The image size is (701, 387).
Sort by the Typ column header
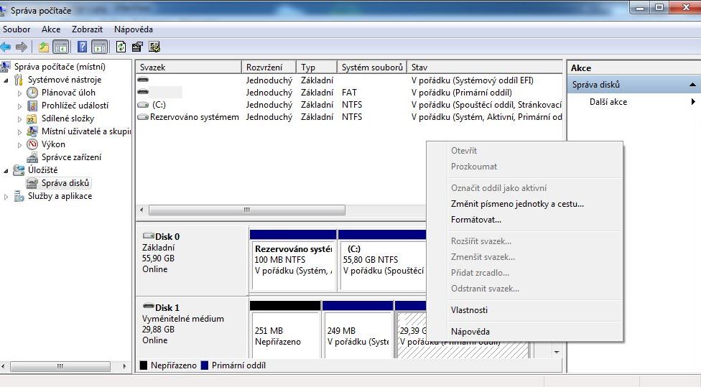tap(317, 67)
